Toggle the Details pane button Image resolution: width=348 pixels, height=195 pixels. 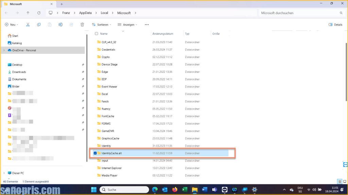tap(335, 25)
